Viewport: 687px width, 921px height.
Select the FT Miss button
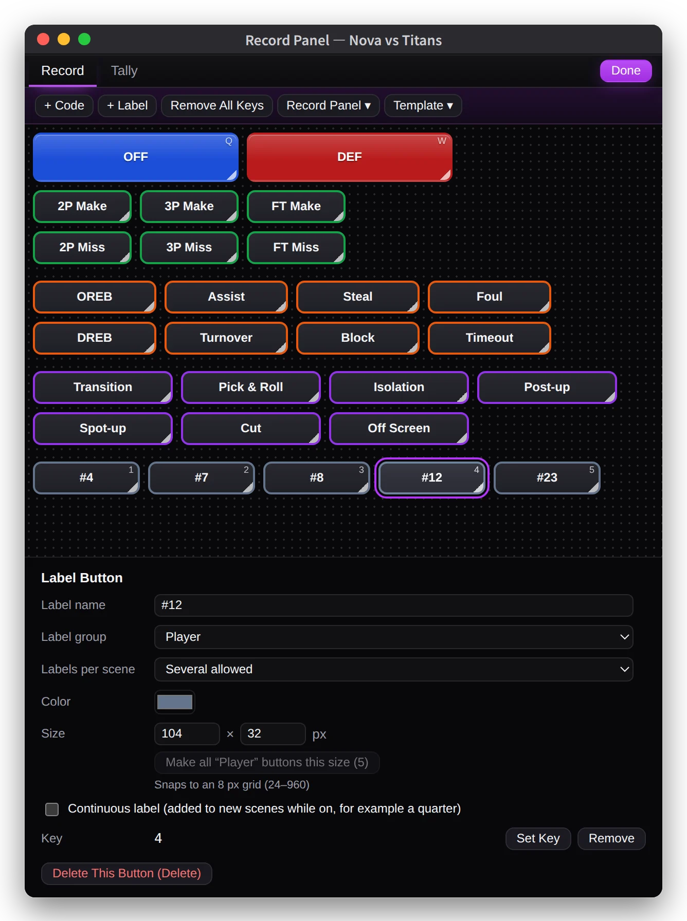tap(296, 248)
